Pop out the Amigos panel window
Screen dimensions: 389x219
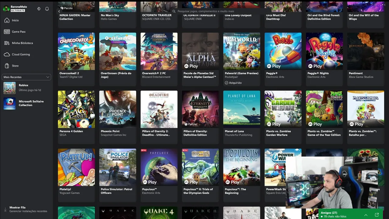point(377,215)
